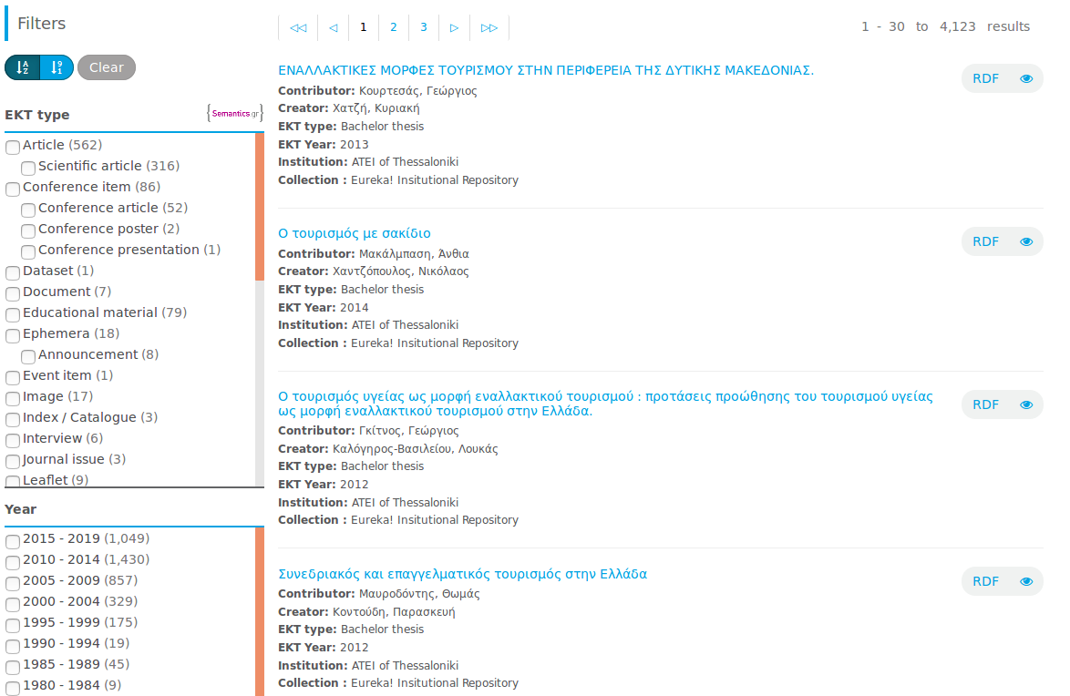
Task: Go to the next results page
Action: 454,27
